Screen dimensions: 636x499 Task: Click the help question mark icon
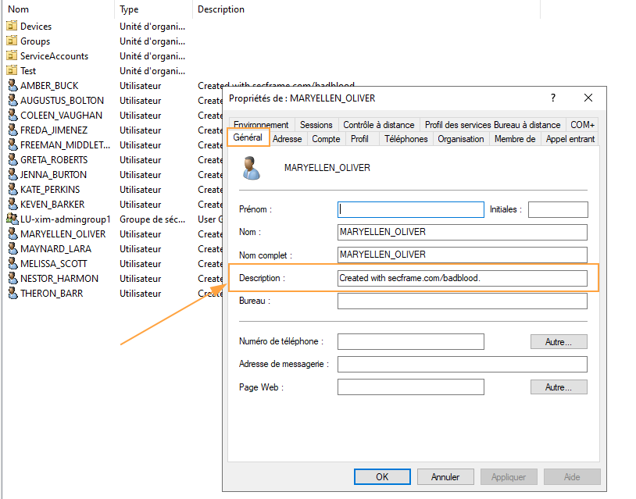pos(552,98)
